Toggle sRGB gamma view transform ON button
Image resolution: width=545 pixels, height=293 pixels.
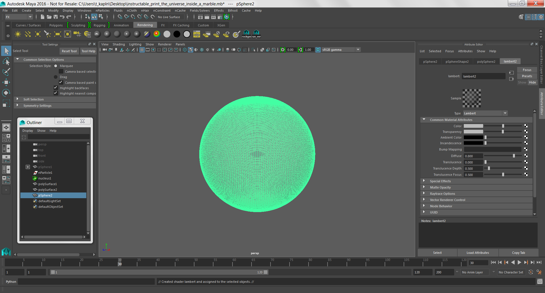tap(318, 50)
